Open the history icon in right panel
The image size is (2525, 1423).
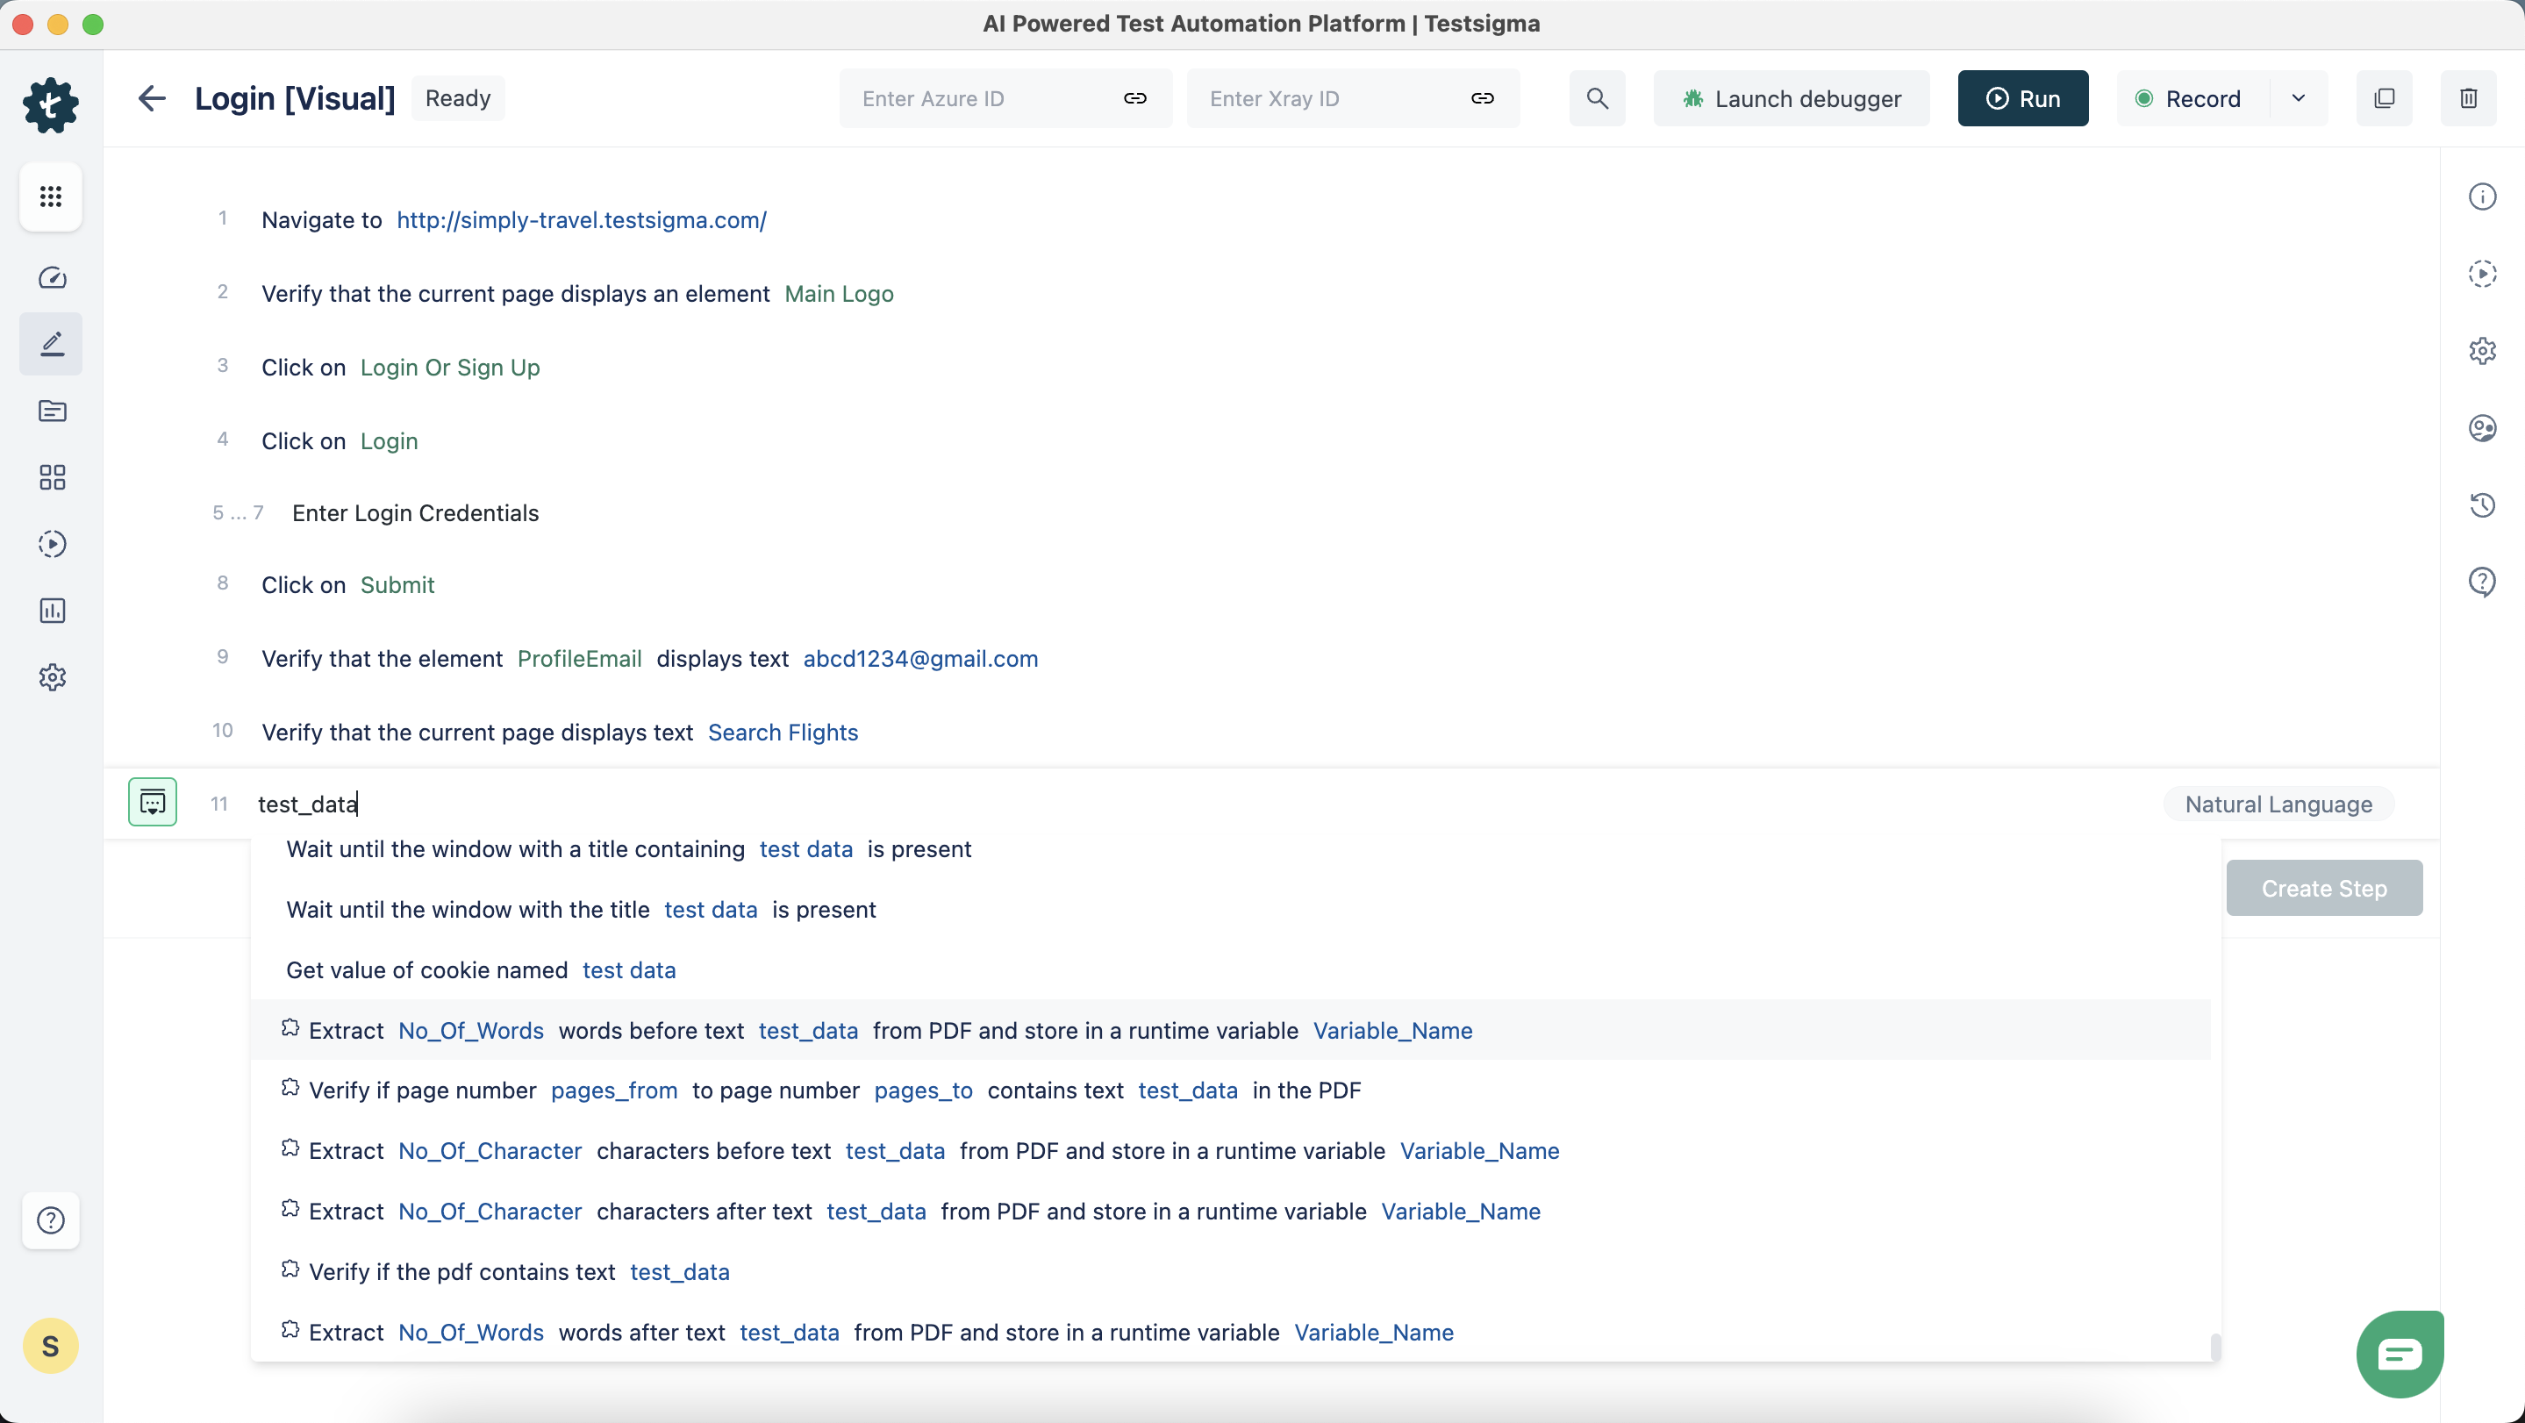coord(2482,505)
